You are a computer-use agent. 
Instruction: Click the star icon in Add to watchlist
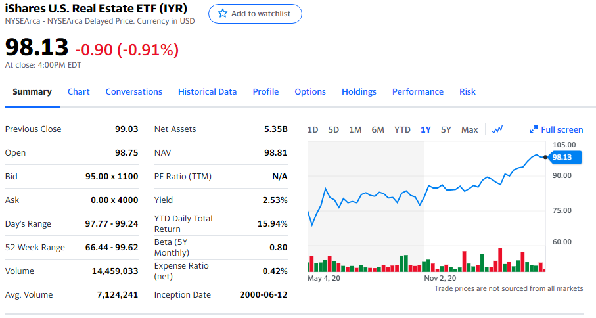(222, 14)
